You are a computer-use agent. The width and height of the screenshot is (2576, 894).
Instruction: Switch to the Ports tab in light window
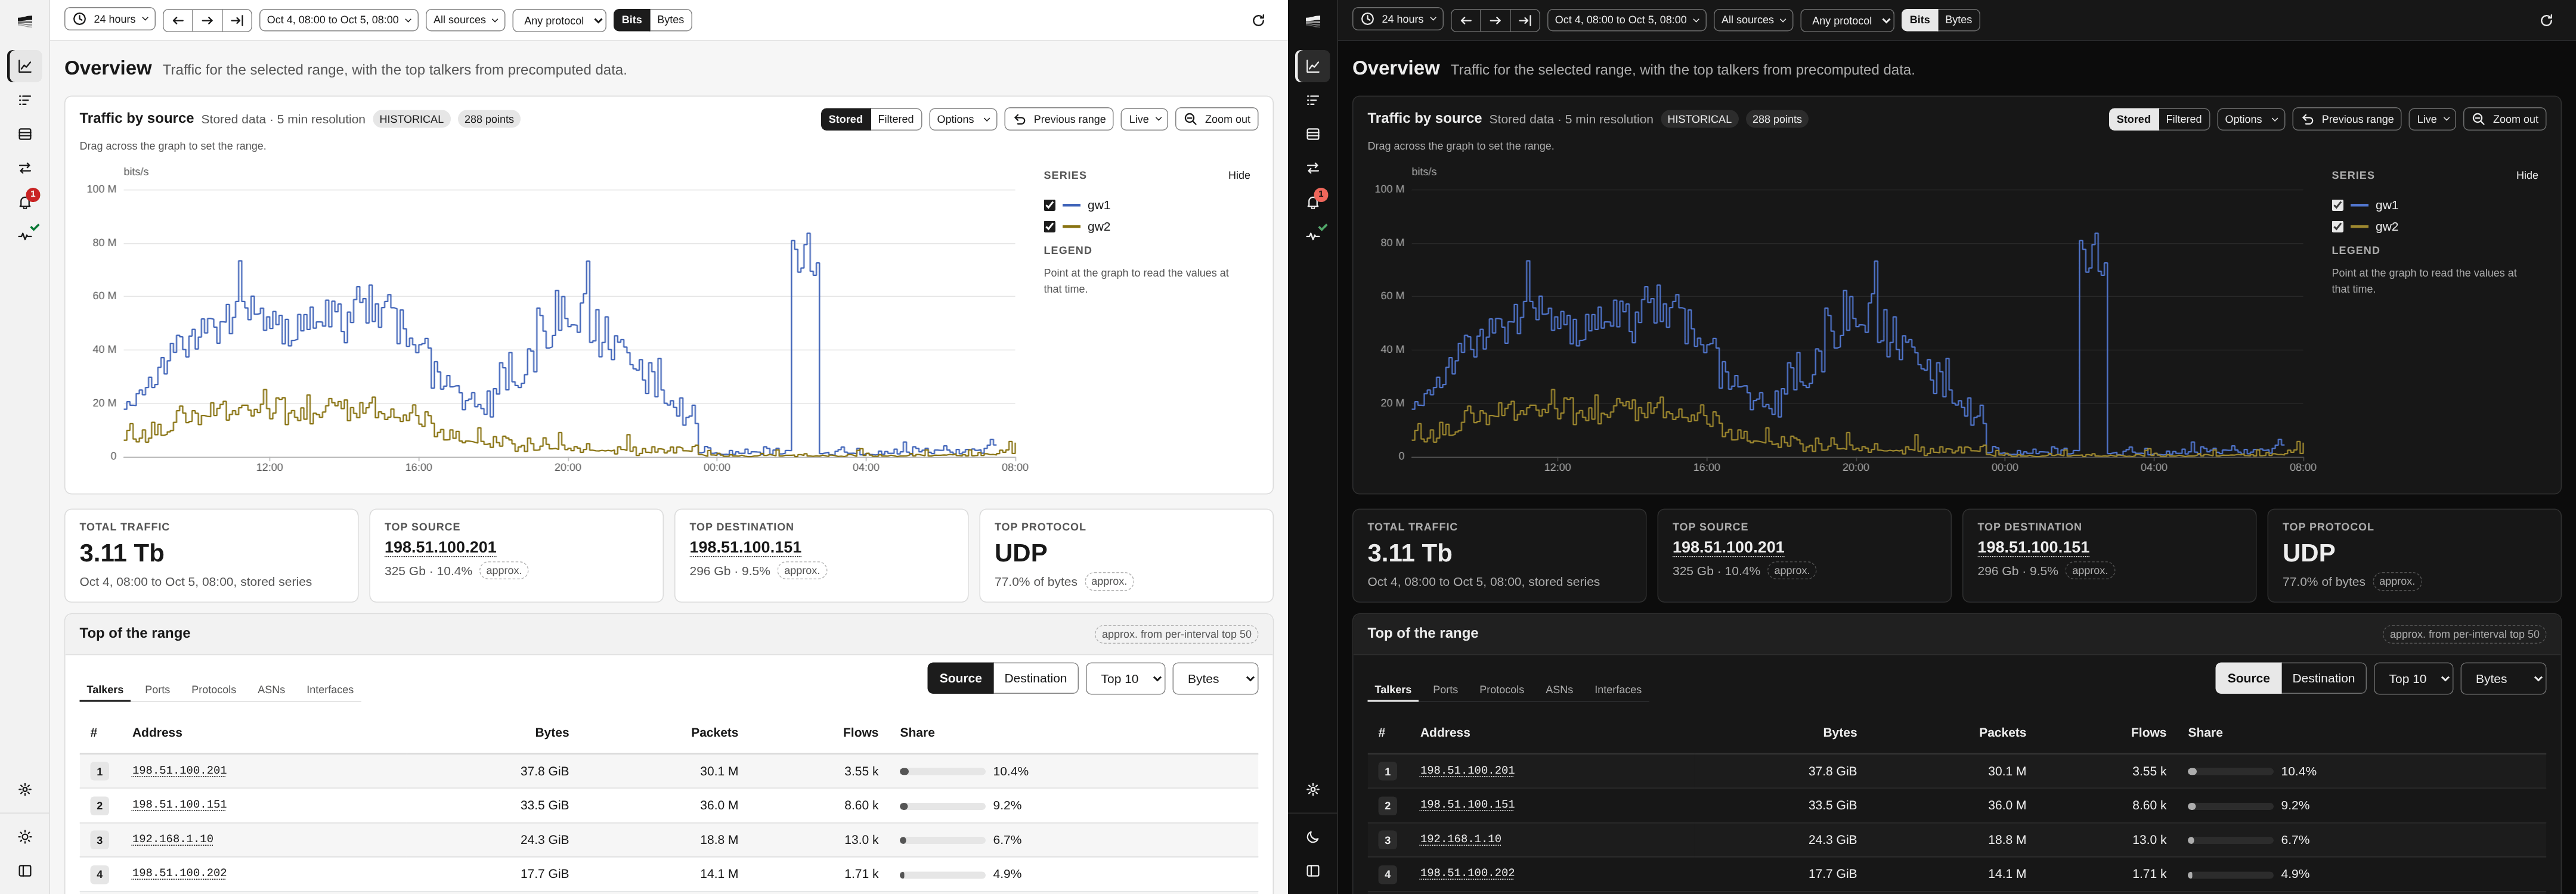[x=157, y=689]
